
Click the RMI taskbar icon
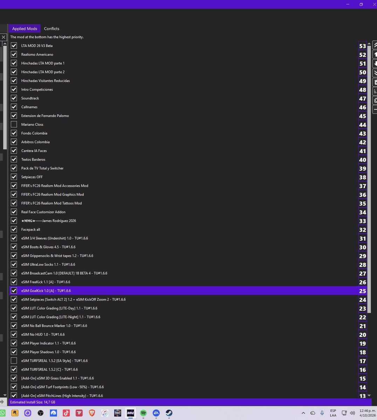(x=118, y=413)
